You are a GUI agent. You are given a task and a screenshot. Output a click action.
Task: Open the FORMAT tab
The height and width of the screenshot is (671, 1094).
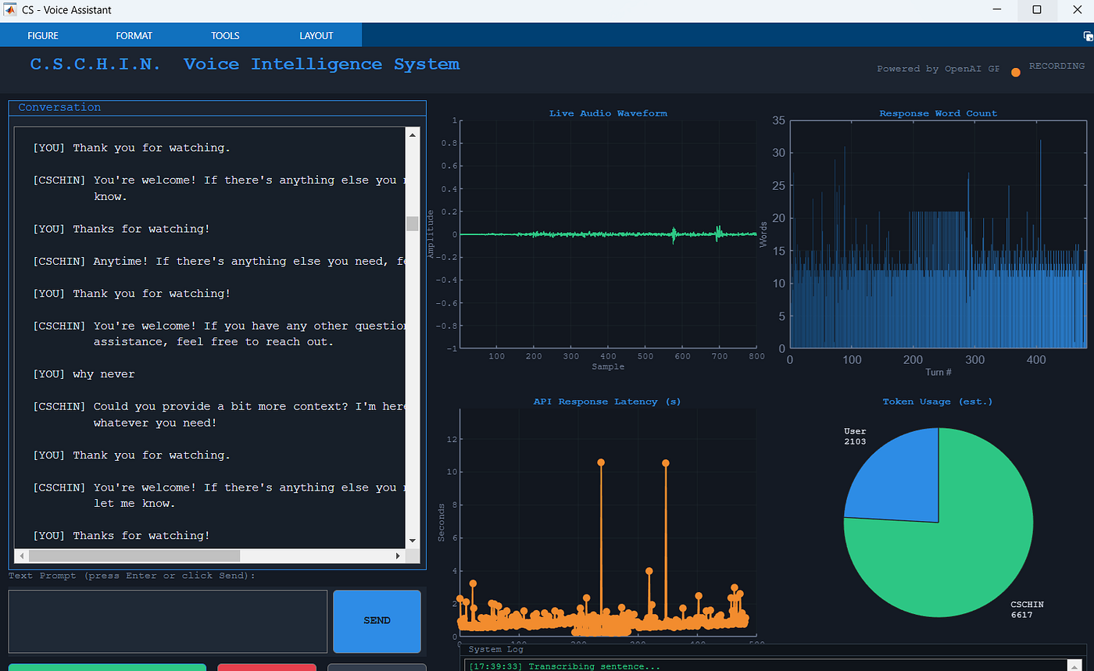pos(134,35)
